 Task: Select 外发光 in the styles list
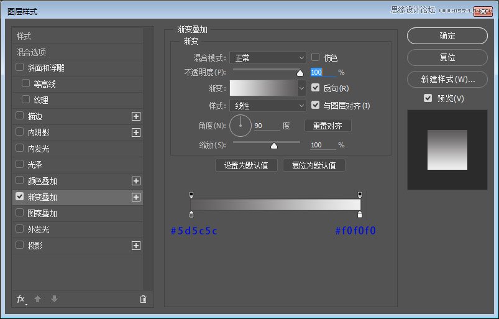38,229
